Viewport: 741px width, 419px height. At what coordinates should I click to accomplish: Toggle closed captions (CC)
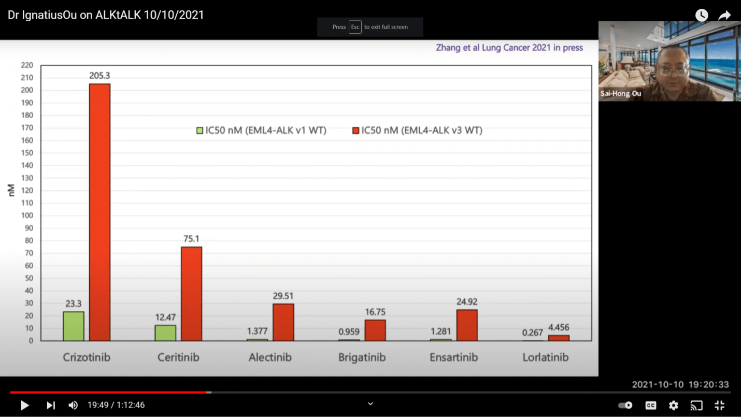[650, 406]
